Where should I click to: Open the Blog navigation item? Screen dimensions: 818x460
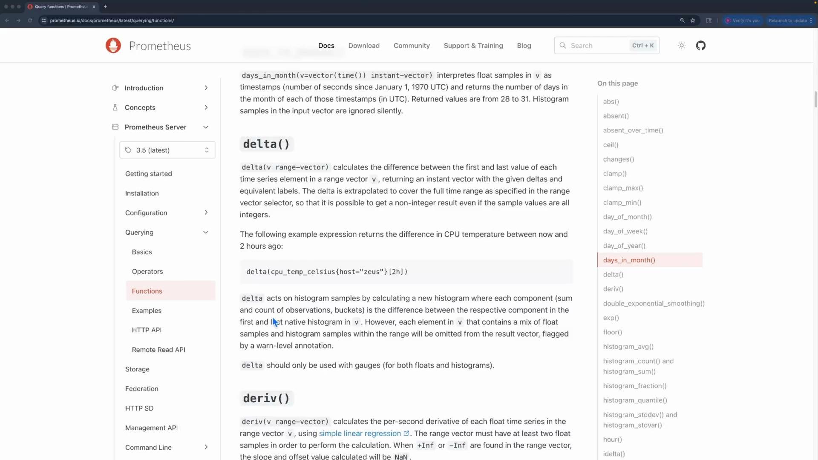tap(524, 46)
